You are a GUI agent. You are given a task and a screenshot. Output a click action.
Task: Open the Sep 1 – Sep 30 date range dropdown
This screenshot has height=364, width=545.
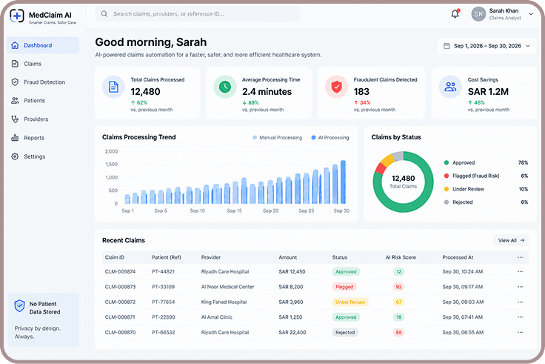pos(487,46)
